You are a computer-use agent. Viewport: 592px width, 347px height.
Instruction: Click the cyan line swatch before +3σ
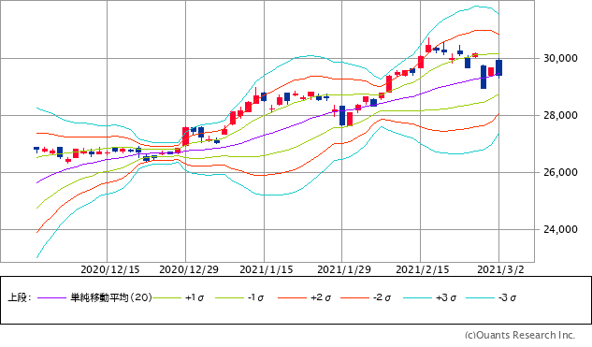pos(417,298)
